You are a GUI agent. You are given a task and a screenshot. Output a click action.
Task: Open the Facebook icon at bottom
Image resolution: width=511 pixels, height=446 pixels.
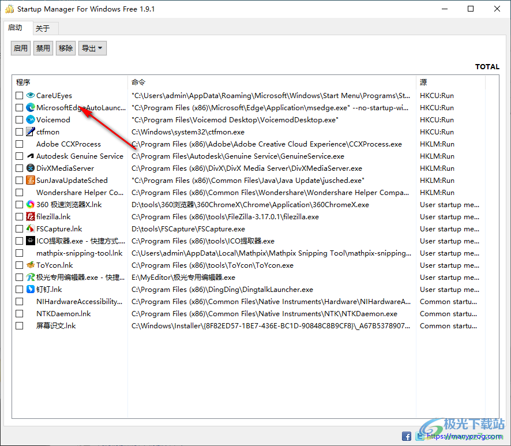[x=407, y=436]
